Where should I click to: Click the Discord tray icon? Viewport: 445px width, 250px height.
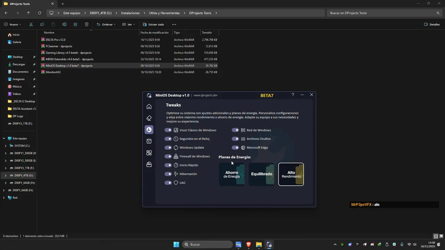pos(372,244)
